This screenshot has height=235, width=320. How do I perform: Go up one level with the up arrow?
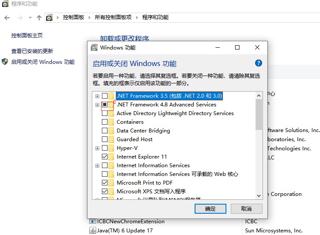(39, 18)
